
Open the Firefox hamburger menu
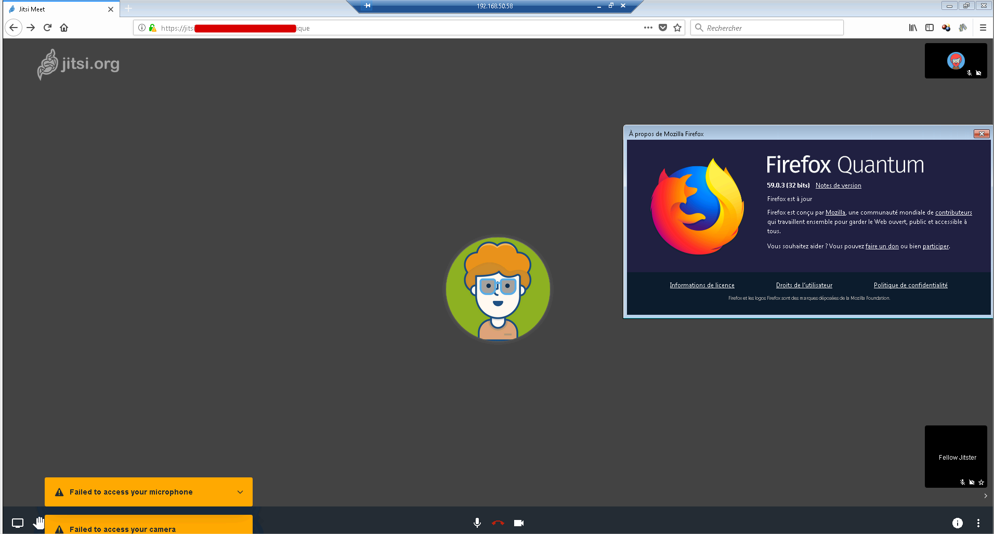(x=983, y=28)
